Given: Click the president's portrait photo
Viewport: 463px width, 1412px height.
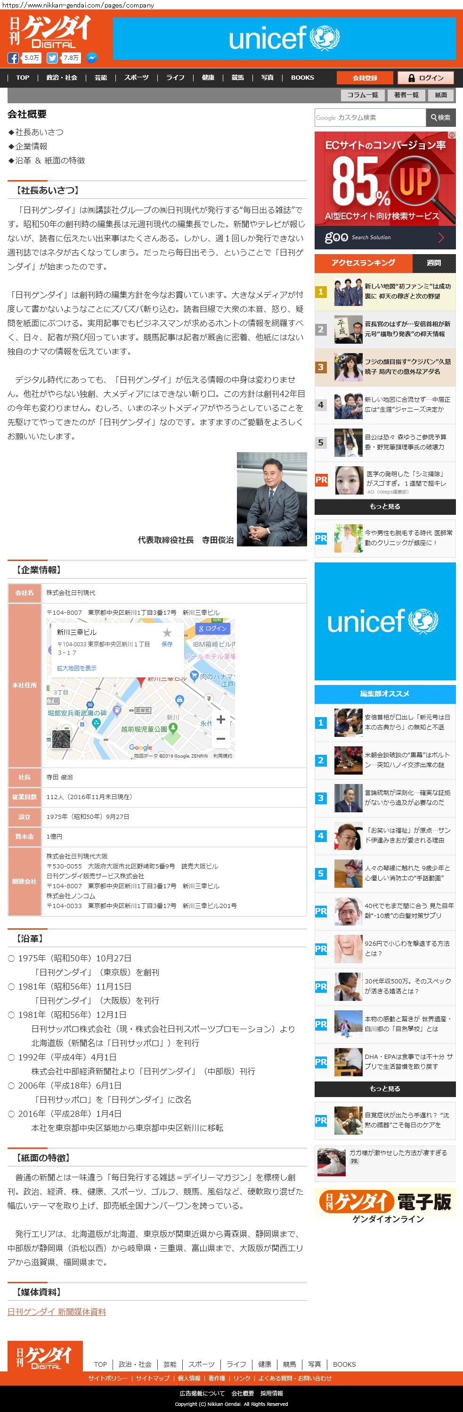Looking at the screenshot, I should coord(272,499).
